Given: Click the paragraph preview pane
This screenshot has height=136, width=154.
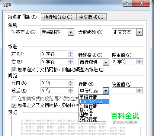Looking at the screenshot, I should [x=76, y=126].
